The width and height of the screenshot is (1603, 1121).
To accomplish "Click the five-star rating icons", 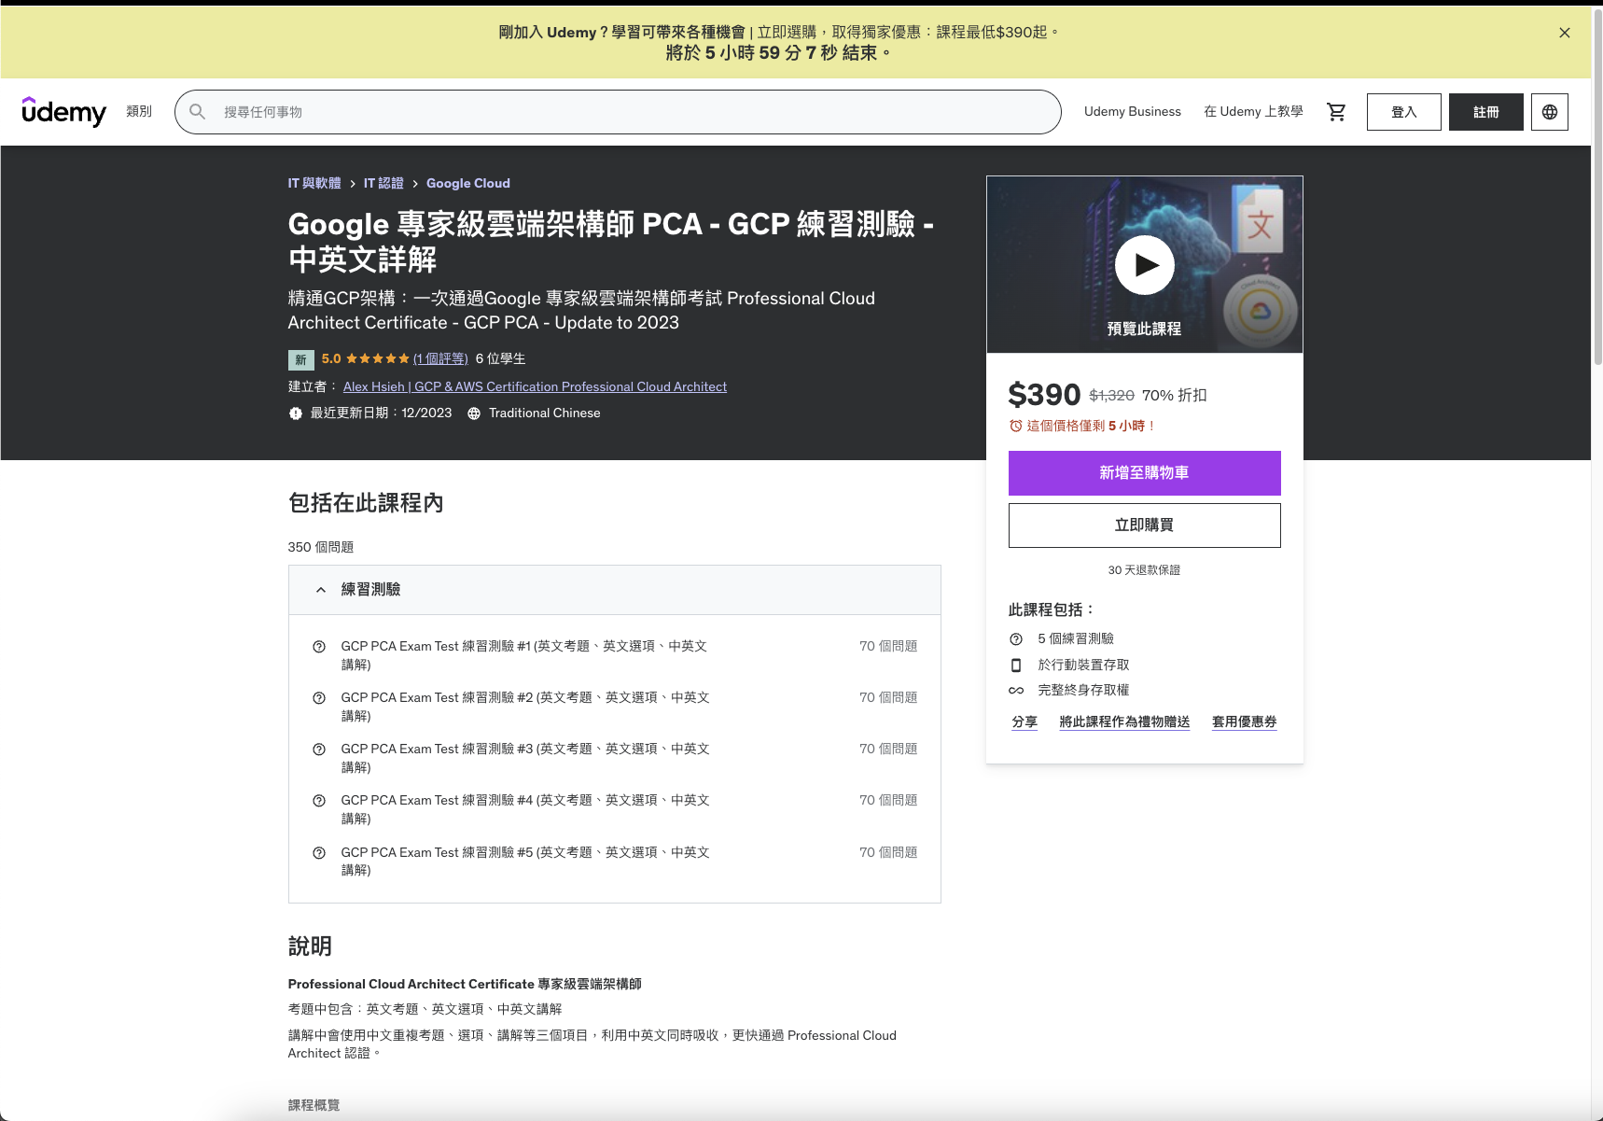I will [378, 358].
